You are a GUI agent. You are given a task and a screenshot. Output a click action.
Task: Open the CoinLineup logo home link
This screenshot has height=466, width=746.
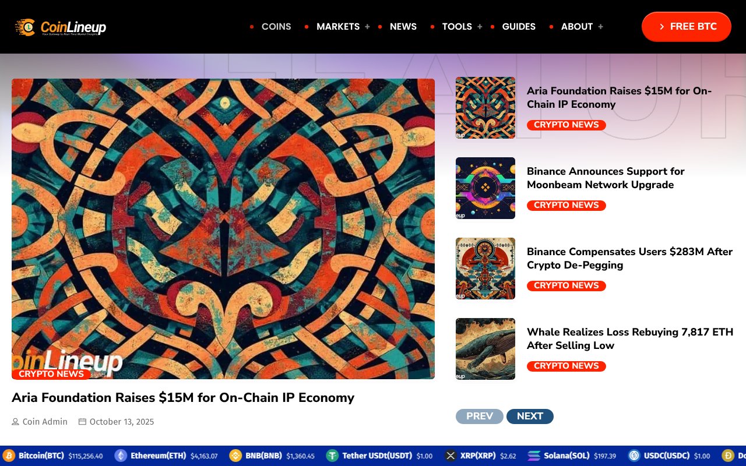pyautogui.click(x=61, y=27)
